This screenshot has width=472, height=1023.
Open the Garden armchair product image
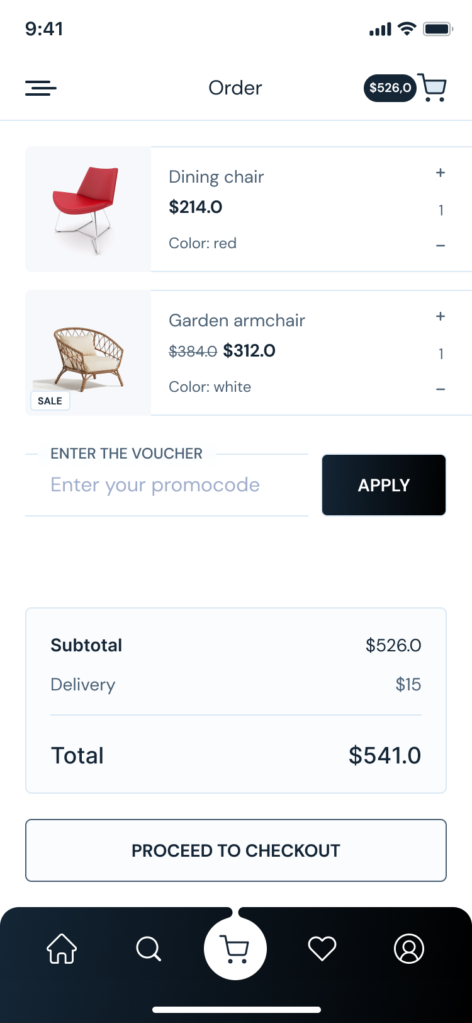pyautogui.click(x=88, y=353)
